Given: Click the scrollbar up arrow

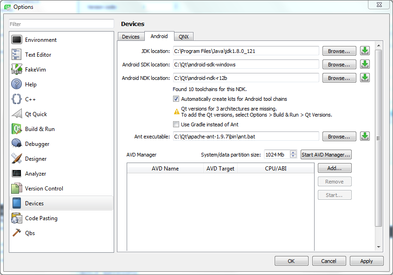Looking at the screenshot, I should coord(379,46).
